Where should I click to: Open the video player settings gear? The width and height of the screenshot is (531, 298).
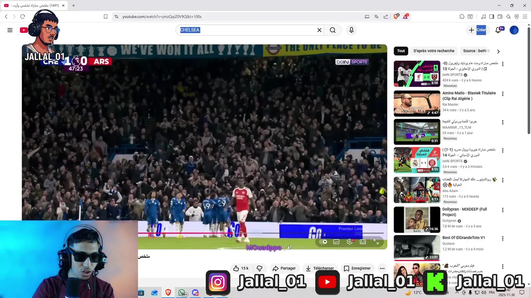(x=350, y=242)
